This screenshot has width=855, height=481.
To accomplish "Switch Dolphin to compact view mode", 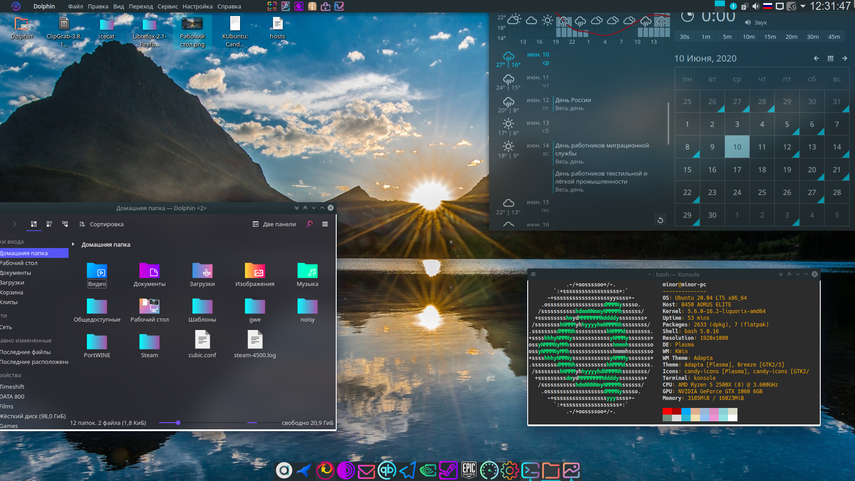I will click(x=49, y=224).
